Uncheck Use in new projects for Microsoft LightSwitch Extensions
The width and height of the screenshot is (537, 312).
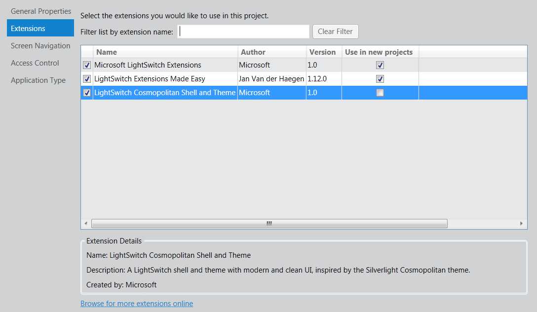(x=380, y=65)
